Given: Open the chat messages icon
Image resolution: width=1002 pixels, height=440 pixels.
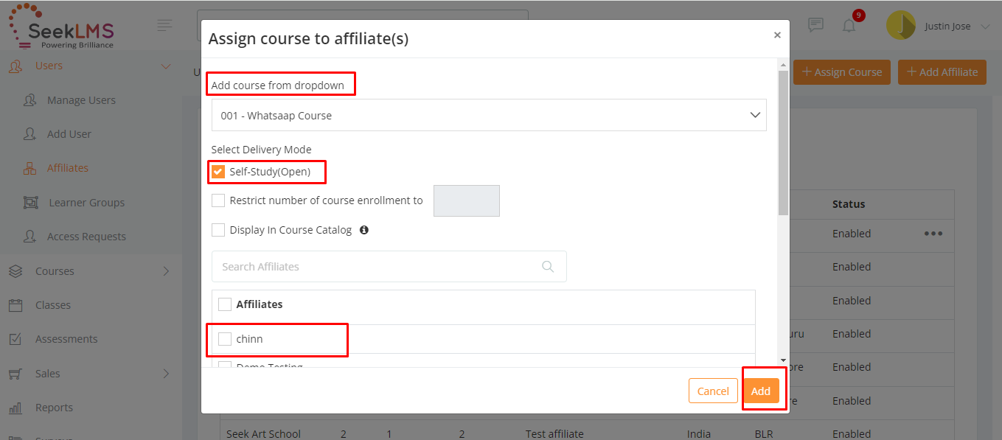Looking at the screenshot, I should [x=815, y=25].
